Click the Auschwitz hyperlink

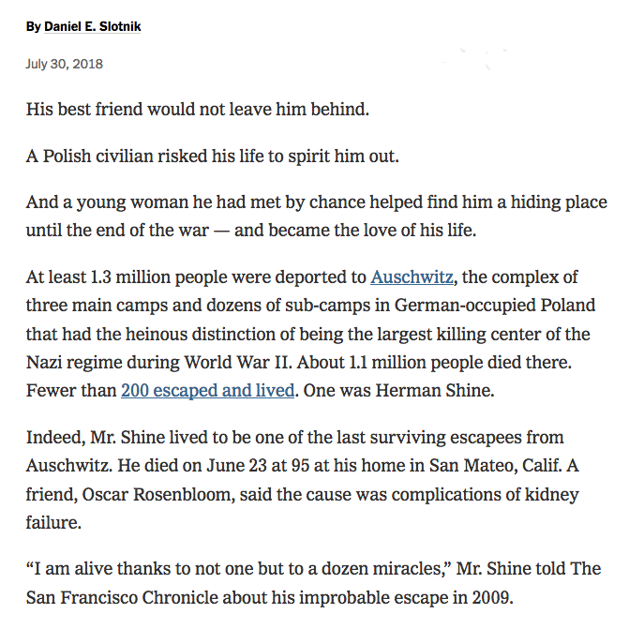coord(412,277)
